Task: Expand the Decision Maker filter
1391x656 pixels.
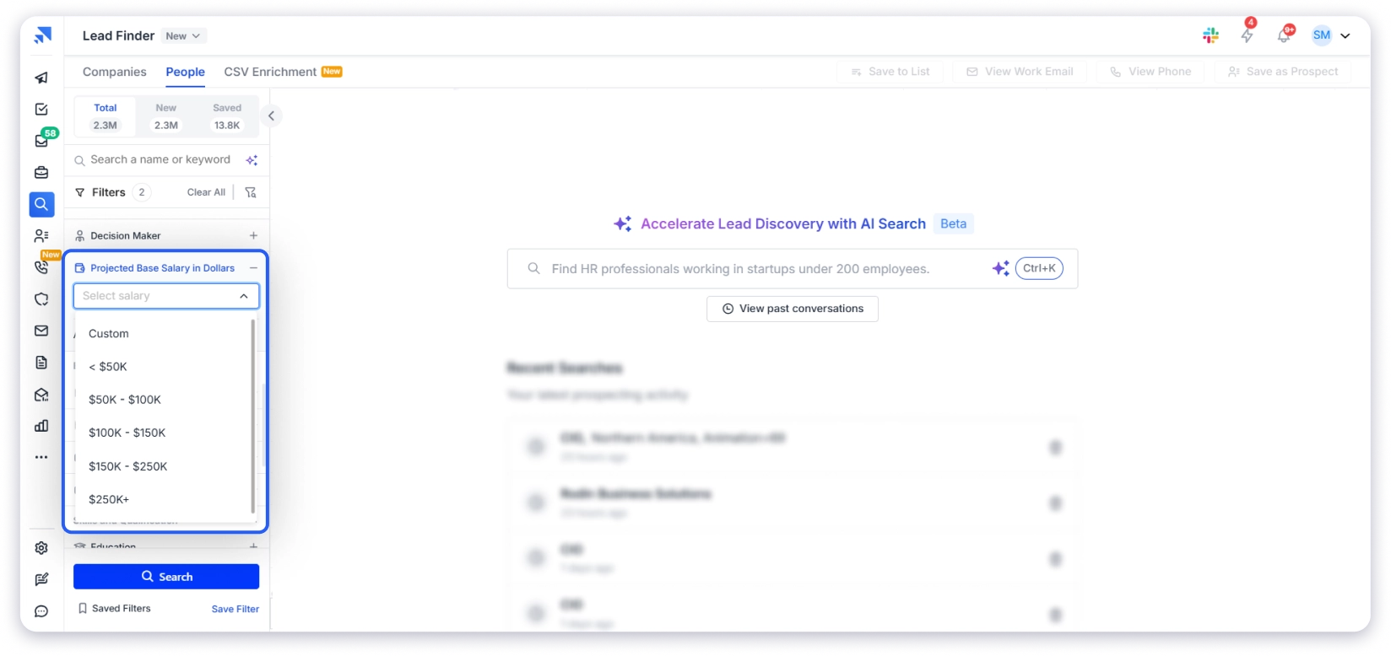Action: coord(253,236)
